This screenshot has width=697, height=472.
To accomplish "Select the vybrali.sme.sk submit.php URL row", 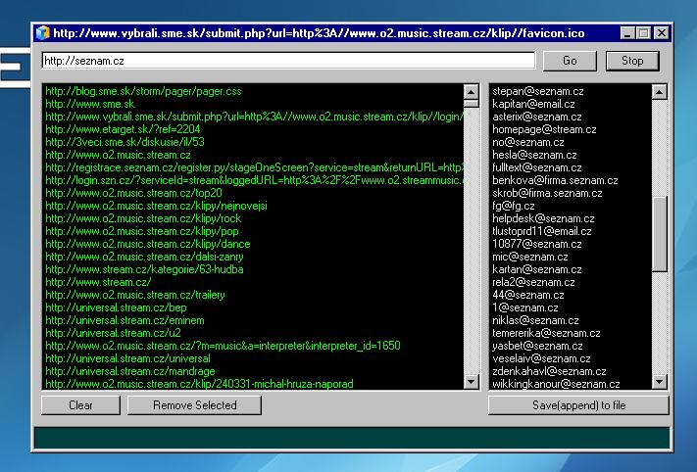I will tap(254, 117).
